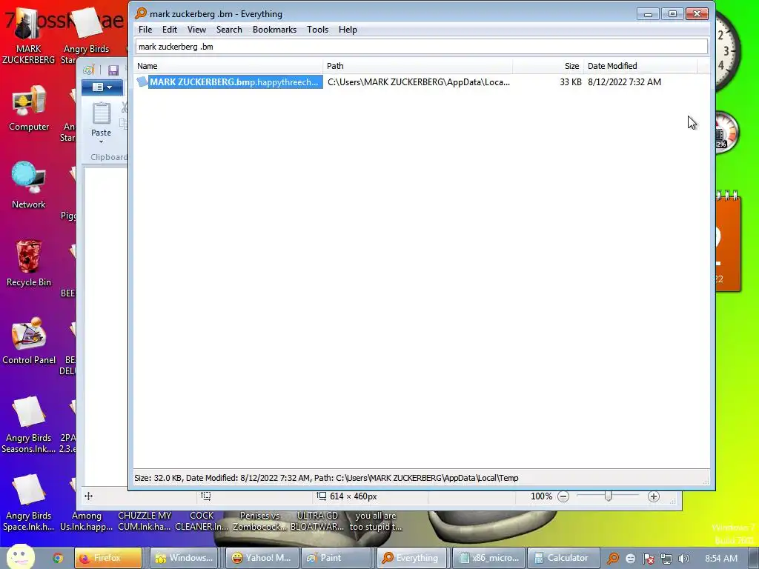Switch to Yahoo! Messenger in the taskbar
759x569 pixels.
tap(261, 558)
